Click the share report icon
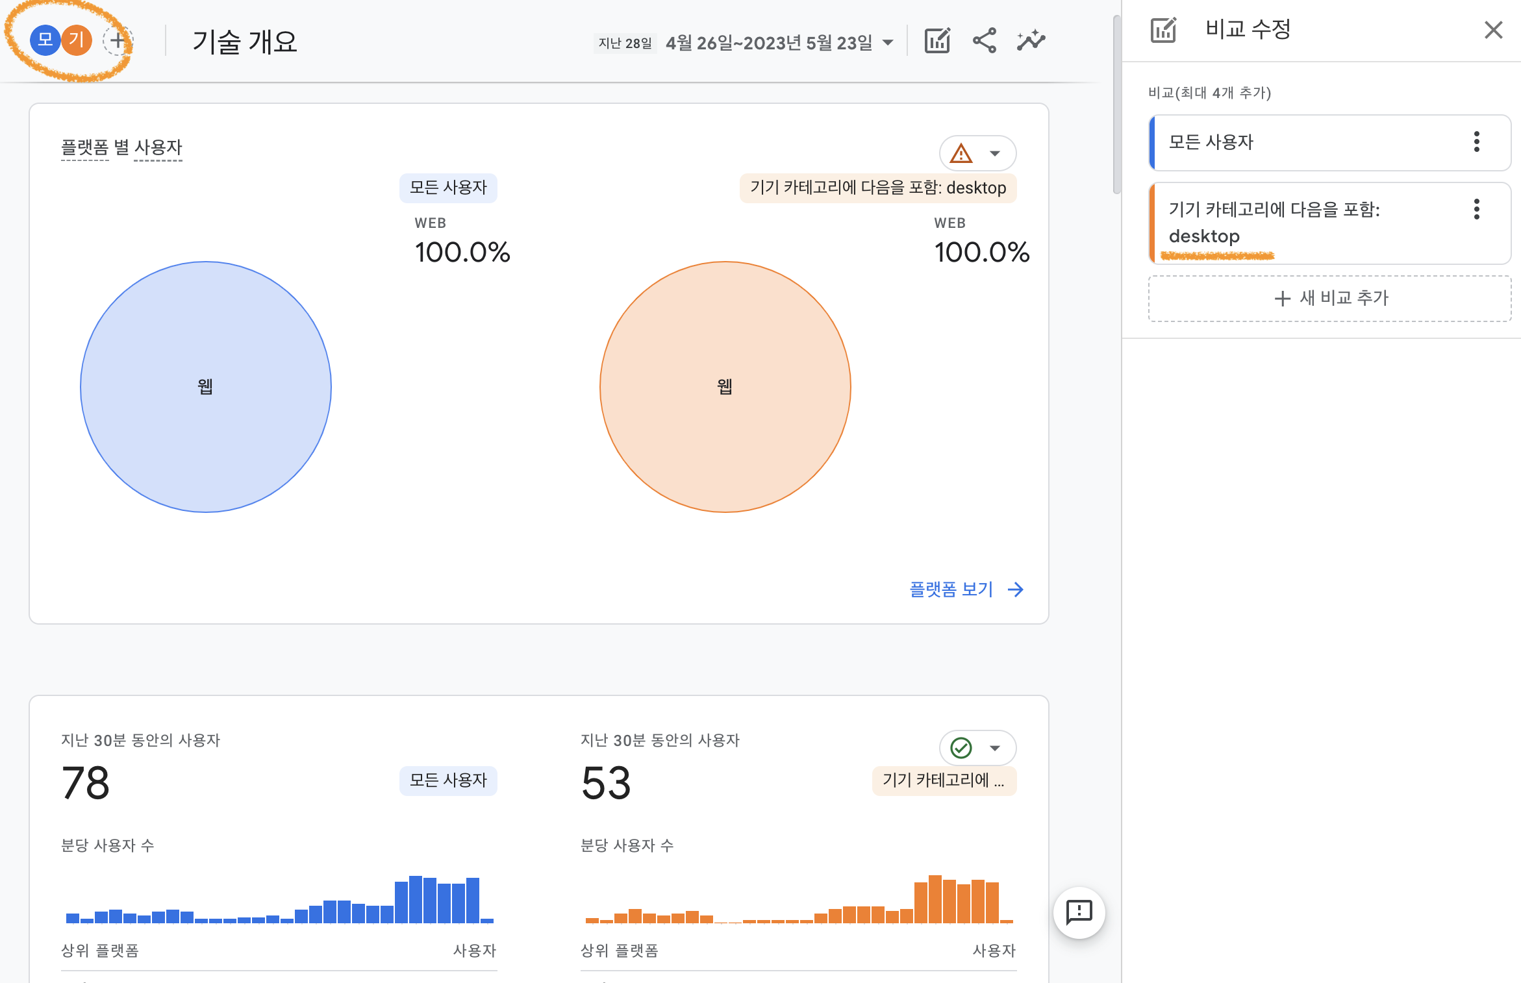Screen dimensions: 1521x983 coord(984,41)
